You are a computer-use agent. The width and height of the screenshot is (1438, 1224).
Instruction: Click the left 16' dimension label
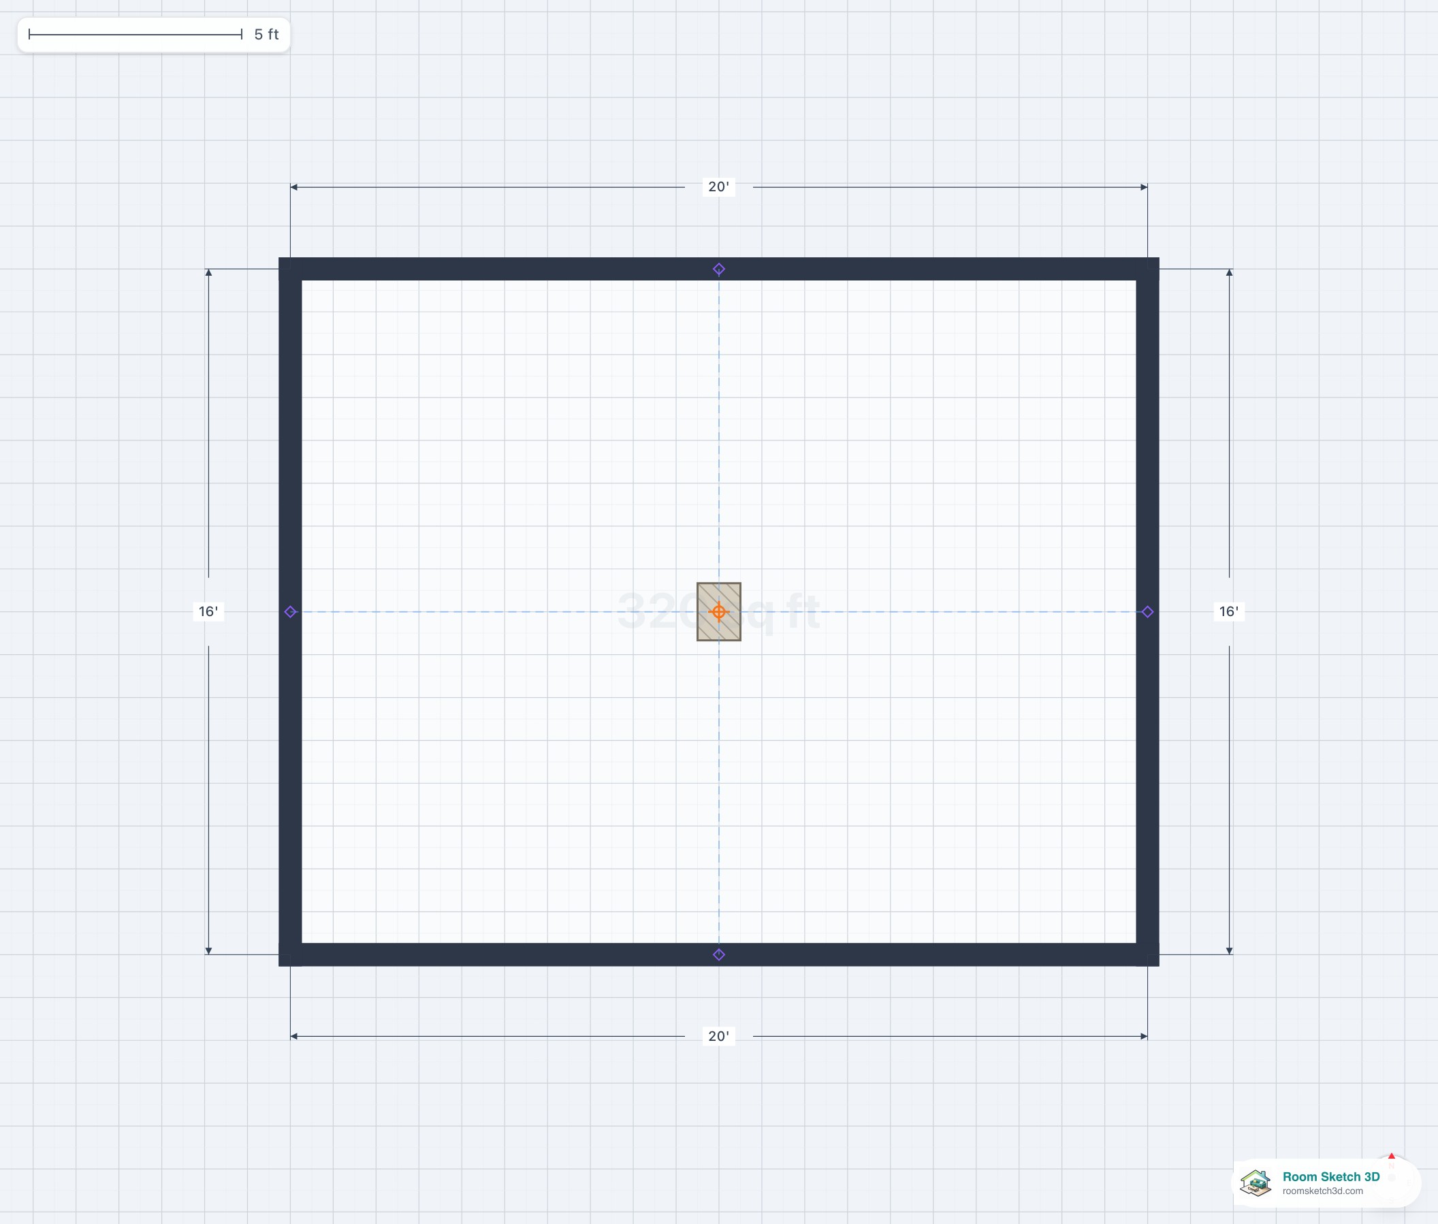pyautogui.click(x=208, y=611)
